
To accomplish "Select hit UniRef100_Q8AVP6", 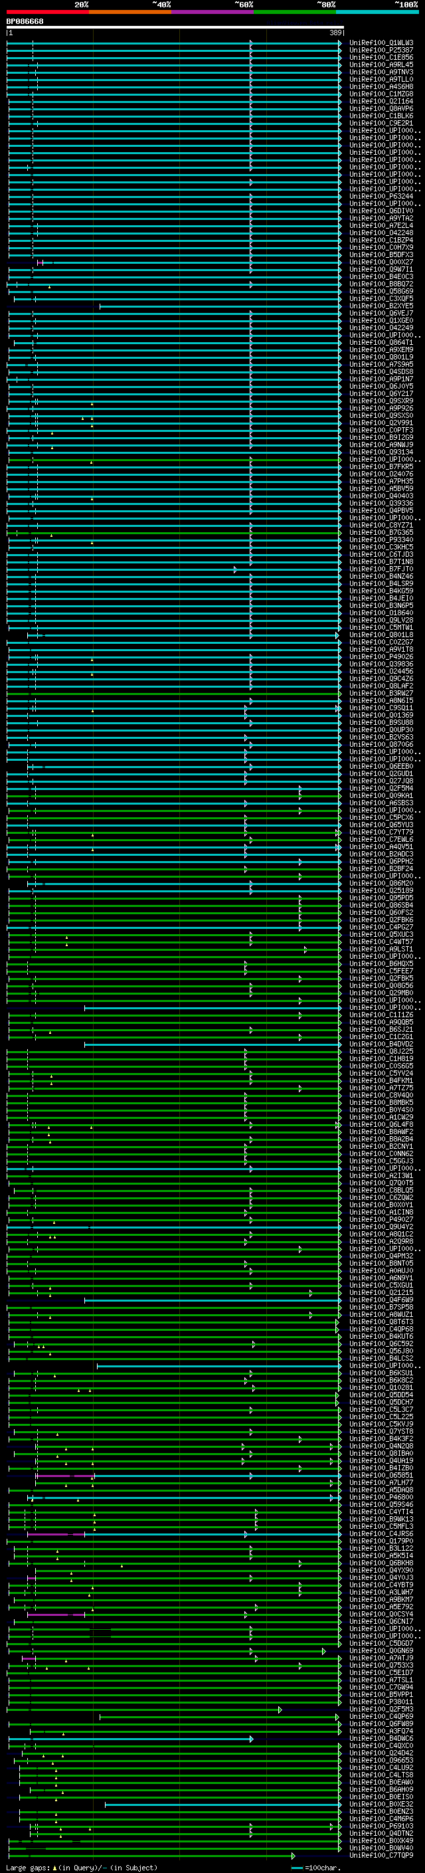I will point(381,108).
